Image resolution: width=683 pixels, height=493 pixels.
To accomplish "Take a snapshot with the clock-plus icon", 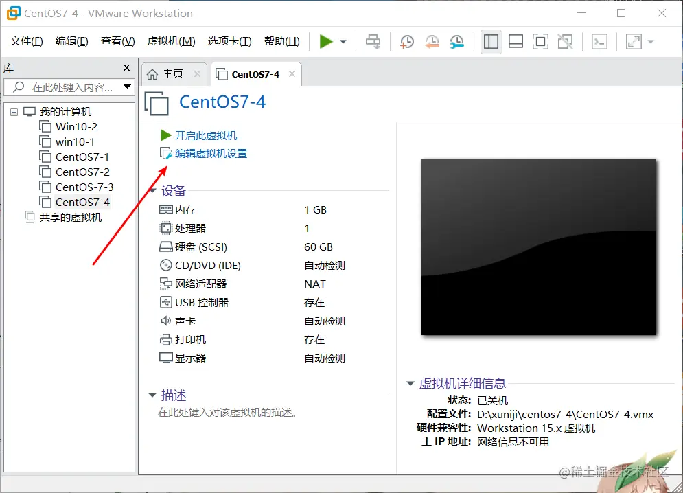I will coord(407,42).
